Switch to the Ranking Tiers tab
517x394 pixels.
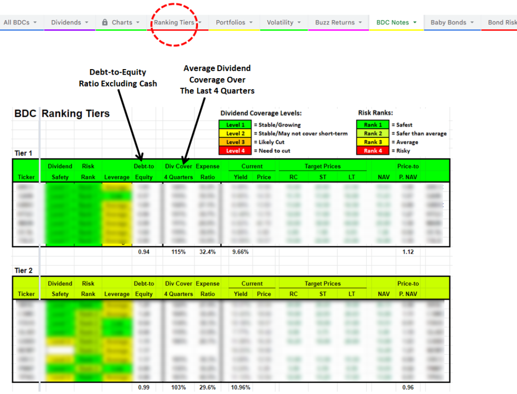[174, 22]
